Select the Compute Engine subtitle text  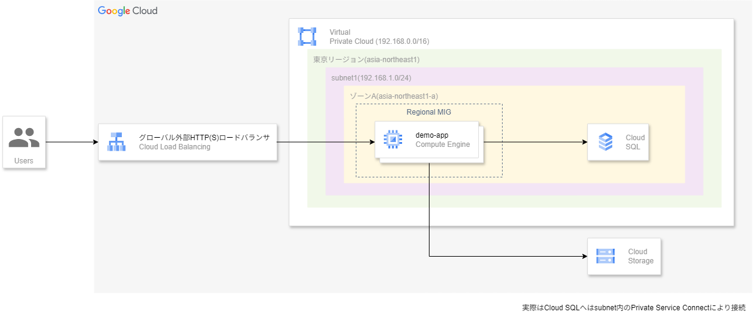(443, 144)
